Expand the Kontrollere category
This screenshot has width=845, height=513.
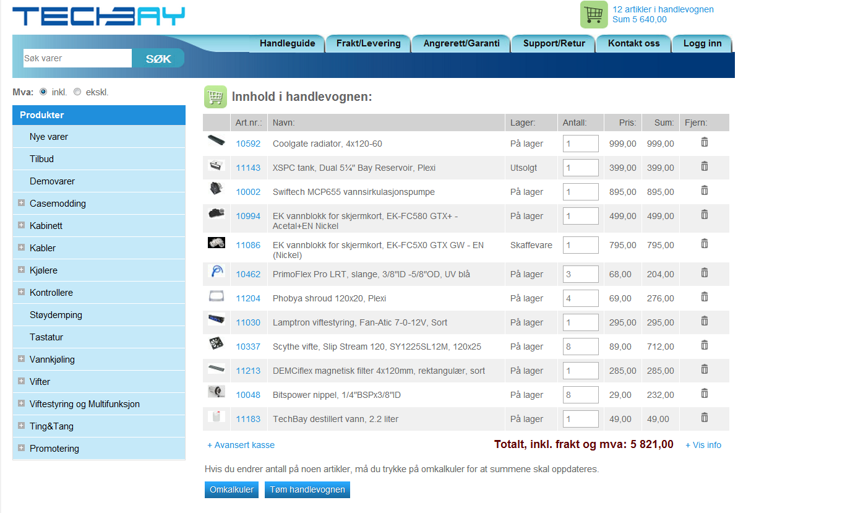(x=22, y=292)
